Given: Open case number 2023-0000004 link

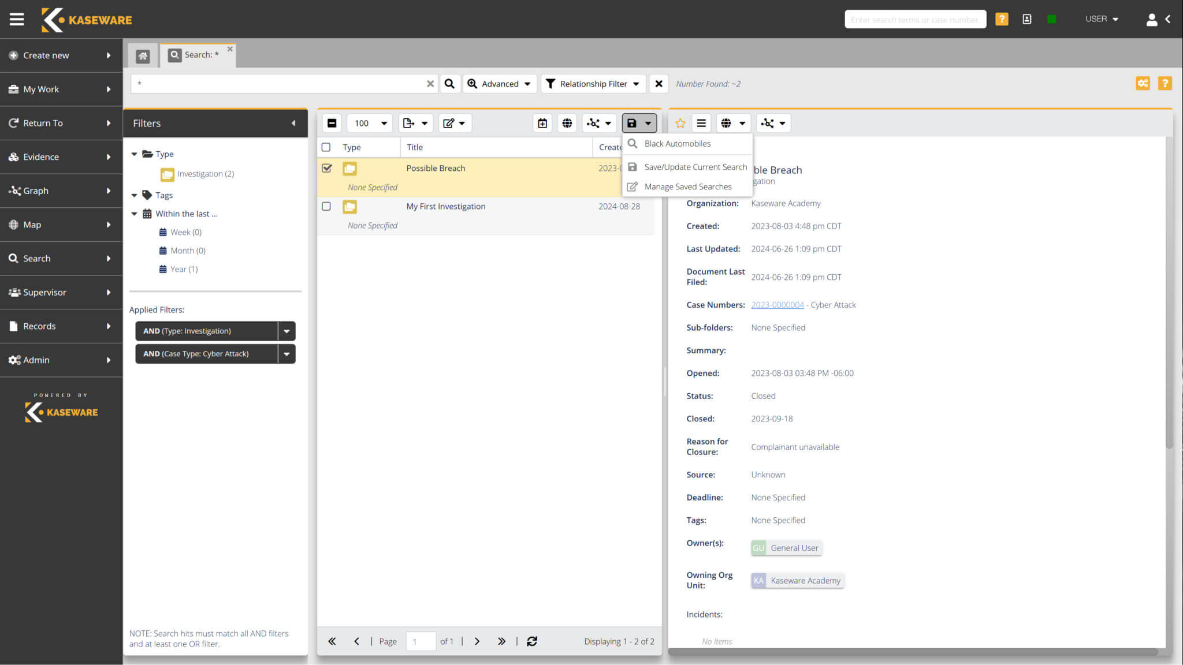Looking at the screenshot, I should pyautogui.click(x=777, y=305).
